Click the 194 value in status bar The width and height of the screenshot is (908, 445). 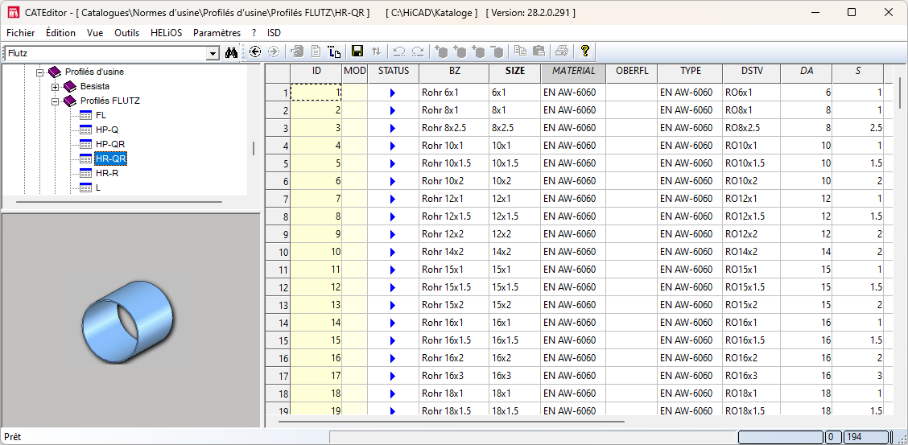865,437
